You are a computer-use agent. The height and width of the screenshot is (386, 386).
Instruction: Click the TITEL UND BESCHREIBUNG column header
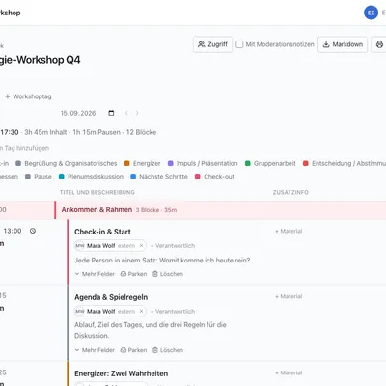tap(97, 192)
